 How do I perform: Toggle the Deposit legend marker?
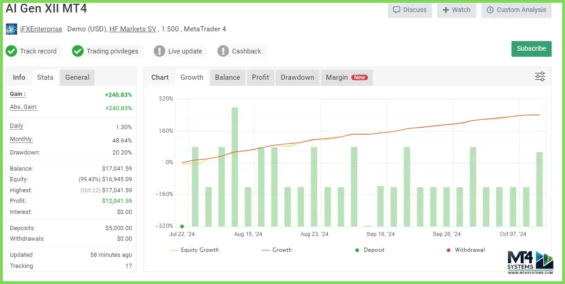click(x=370, y=250)
